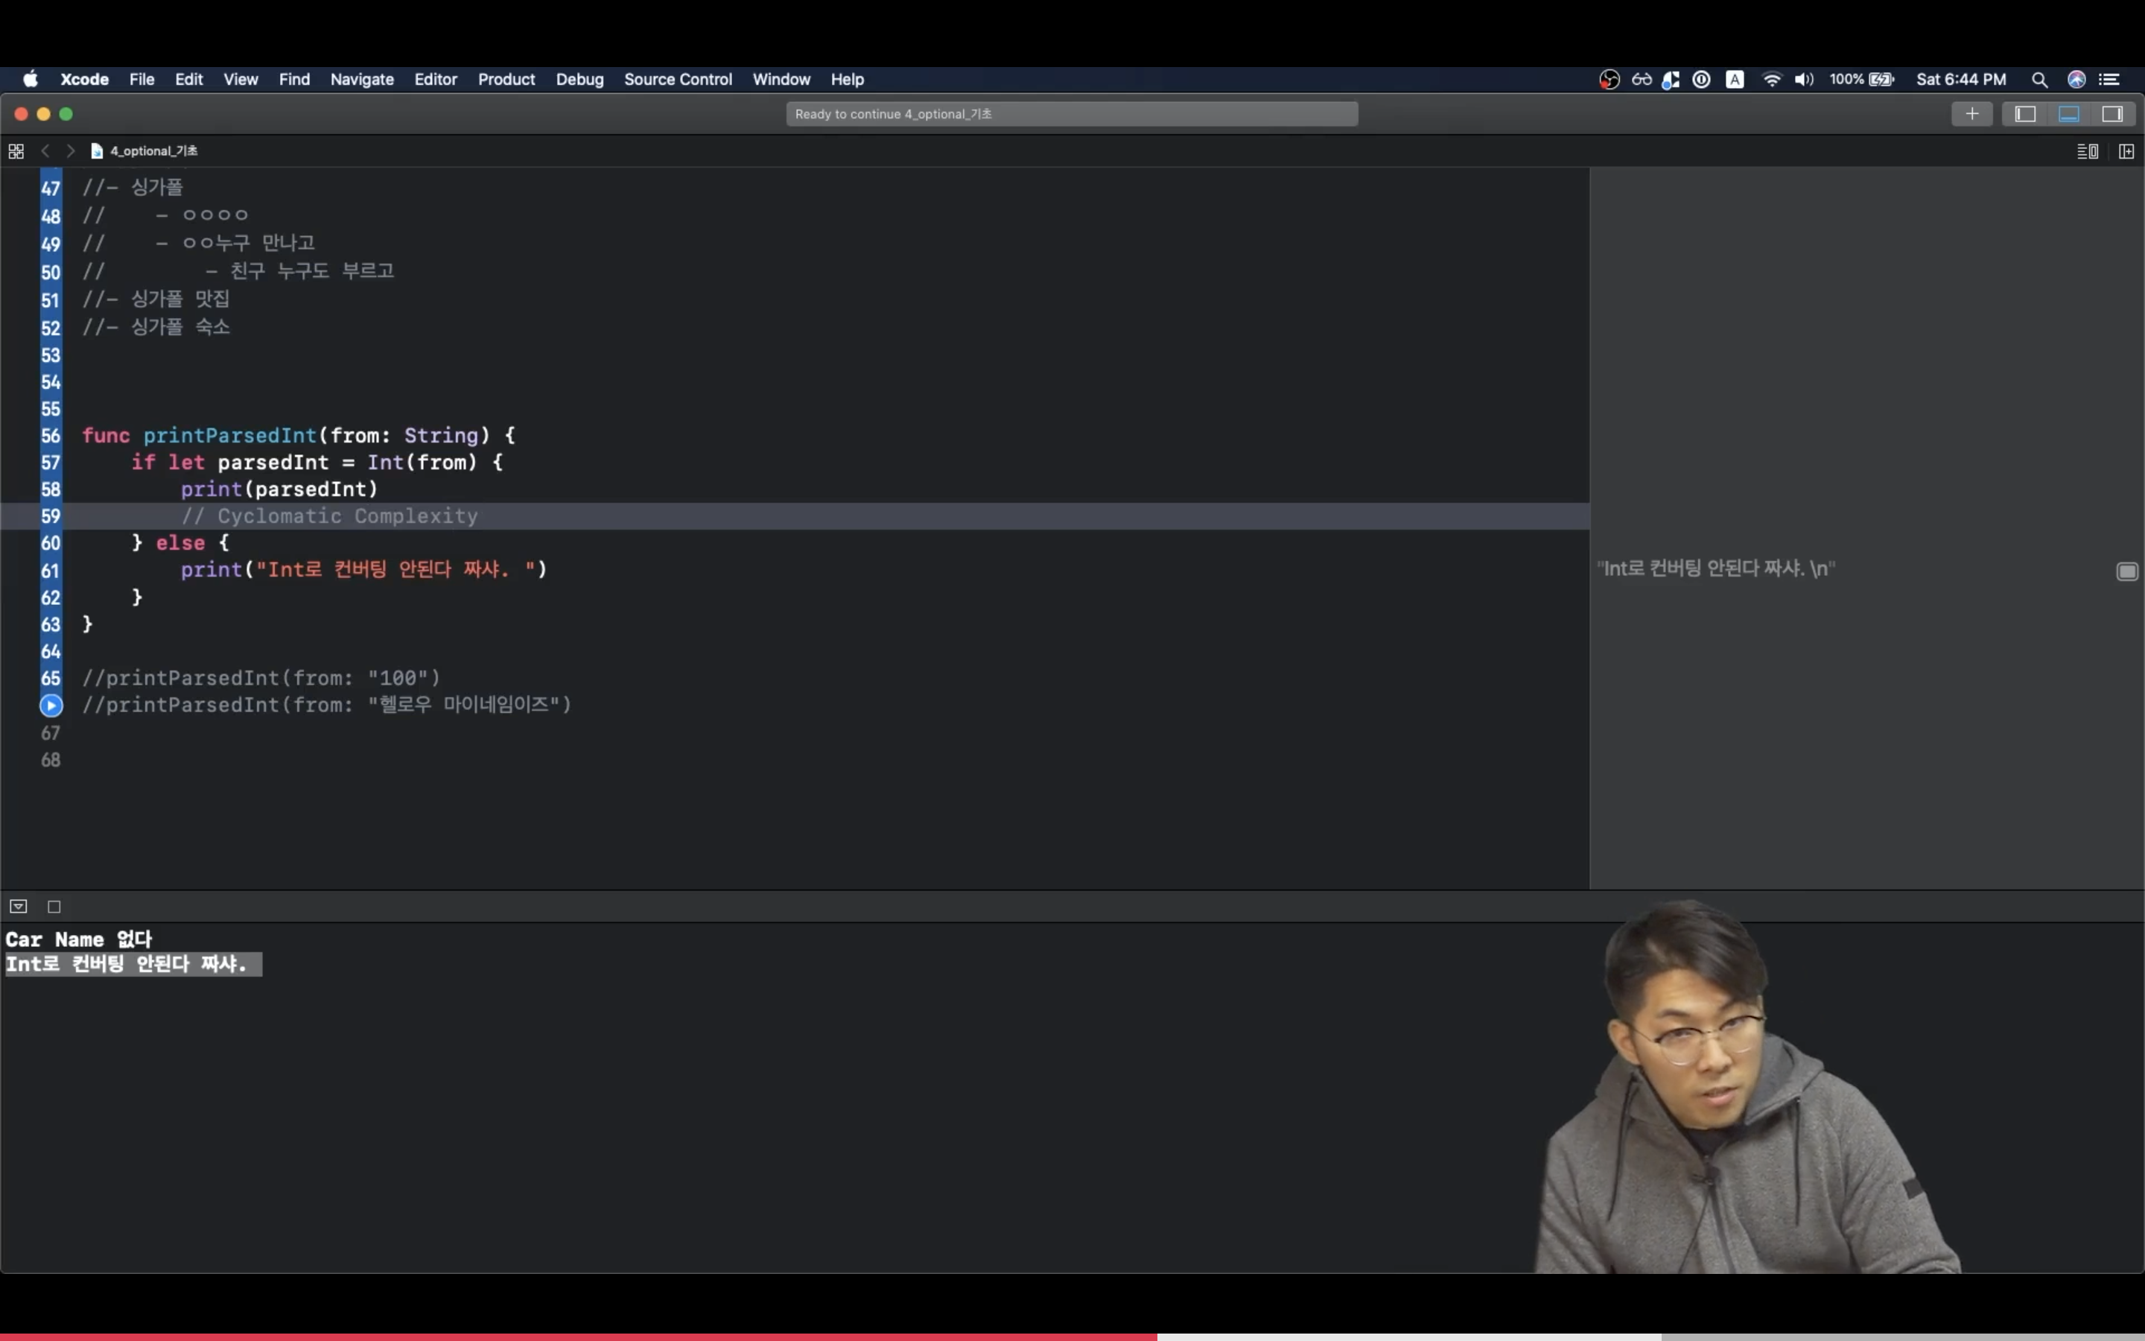Click the stop playground execution square button
2145x1341 pixels.
coord(54,907)
